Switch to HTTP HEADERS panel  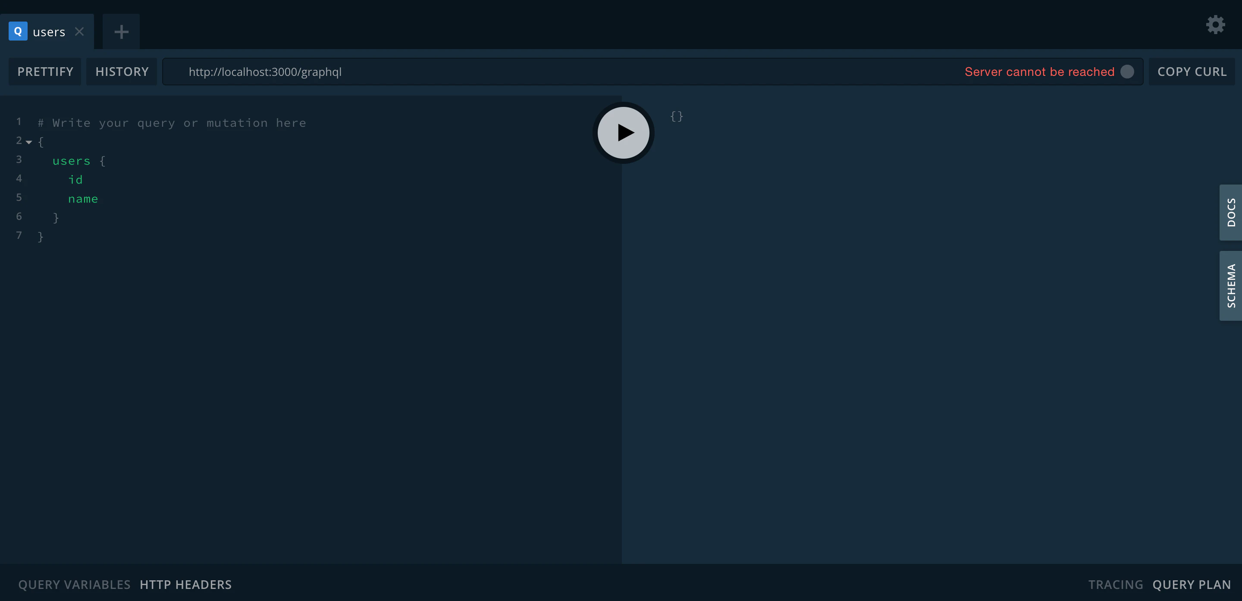[185, 585]
